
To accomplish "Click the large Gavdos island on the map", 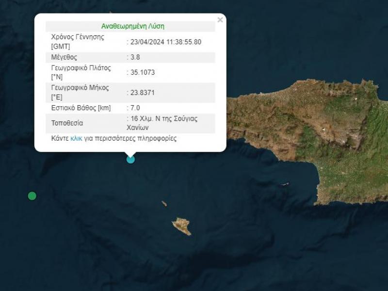I will click(181, 226).
